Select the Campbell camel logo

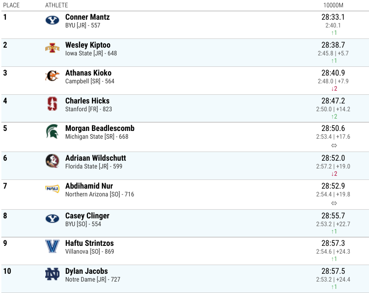(52, 76)
